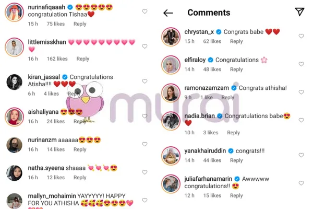
Task: View 162 likes on littlemisskhan's comment
Action: tap(57, 59)
